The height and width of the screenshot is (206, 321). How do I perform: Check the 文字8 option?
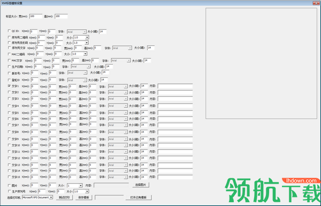click(9, 132)
